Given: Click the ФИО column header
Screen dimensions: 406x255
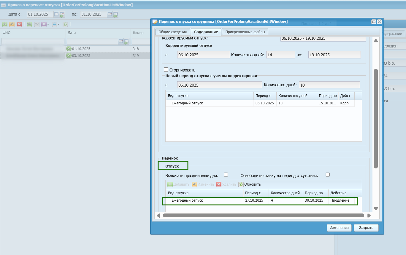Looking at the screenshot, I should point(33,33).
